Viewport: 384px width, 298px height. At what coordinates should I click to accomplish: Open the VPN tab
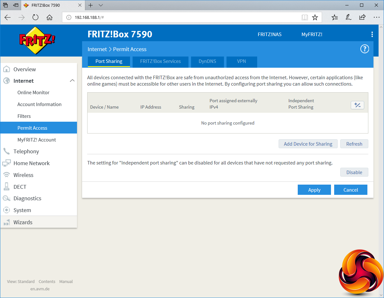(x=242, y=61)
